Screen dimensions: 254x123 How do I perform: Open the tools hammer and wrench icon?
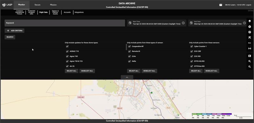[250, 37]
